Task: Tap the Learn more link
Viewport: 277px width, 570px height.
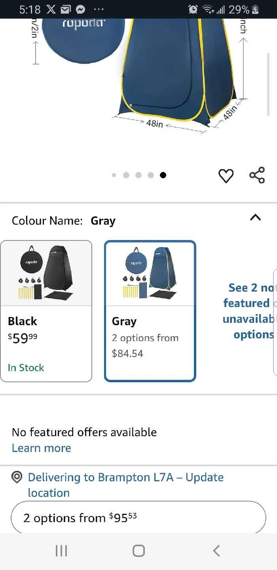Action: pyautogui.click(x=42, y=448)
